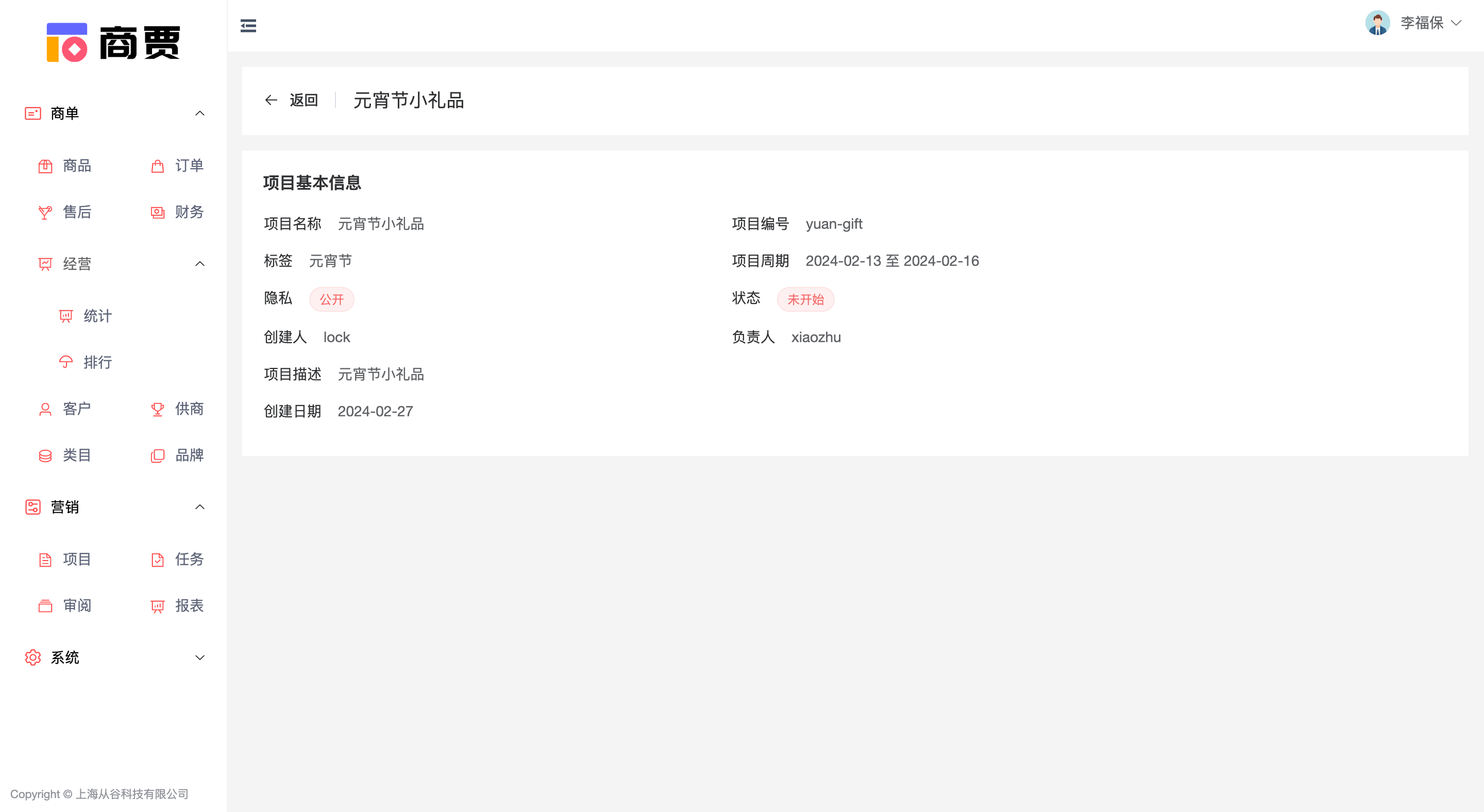Click the user avatar picture

(1377, 23)
